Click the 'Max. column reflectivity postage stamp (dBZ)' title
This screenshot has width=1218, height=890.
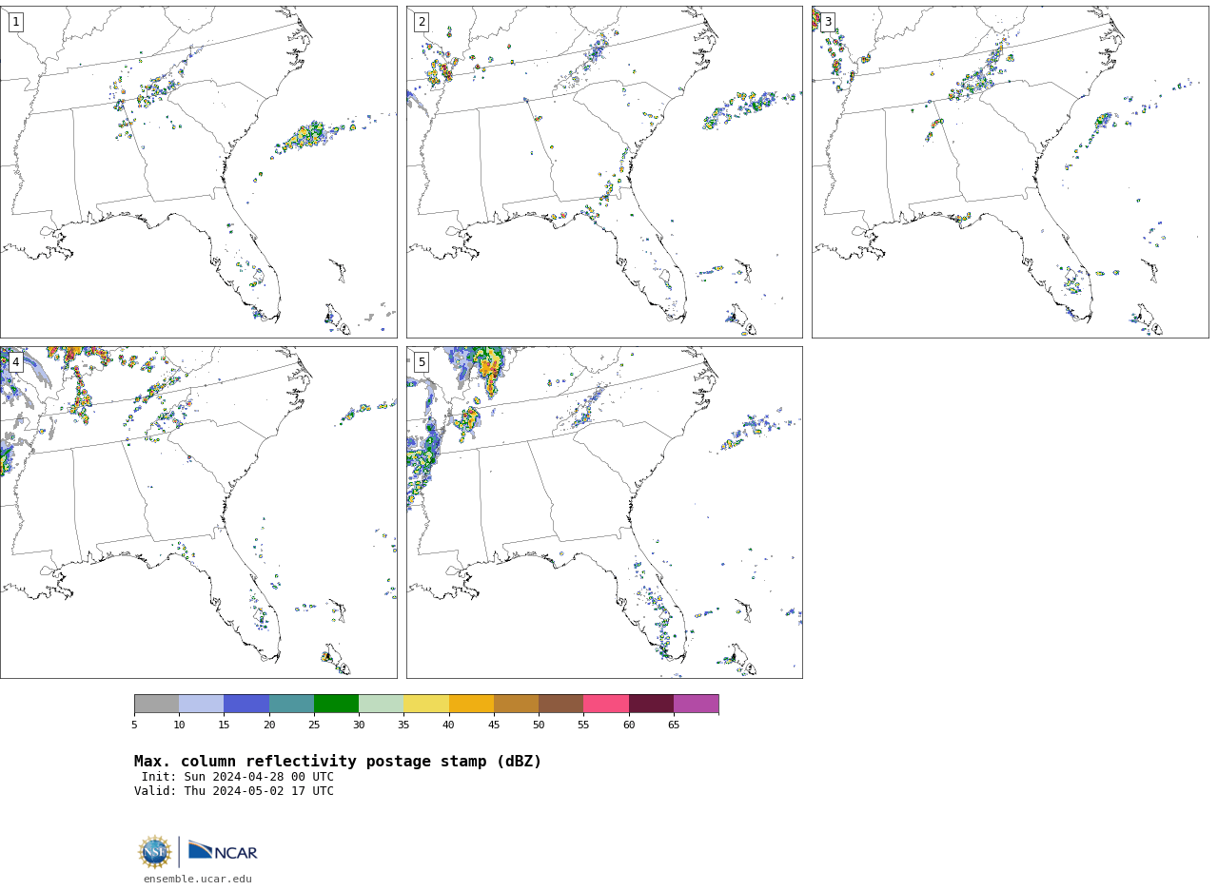pos(338,762)
